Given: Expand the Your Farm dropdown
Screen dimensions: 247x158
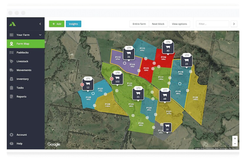Looking at the screenshot, I should tap(40, 35).
